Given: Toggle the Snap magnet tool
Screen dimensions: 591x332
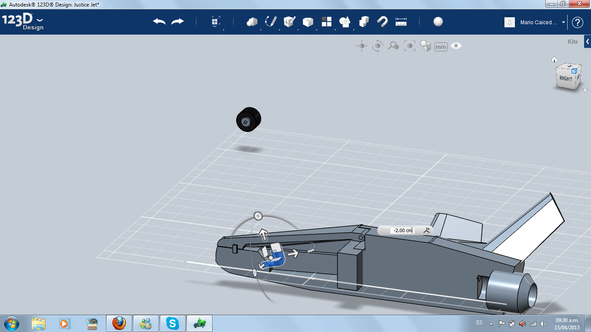Looking at the screenshot, I should 382,22.
